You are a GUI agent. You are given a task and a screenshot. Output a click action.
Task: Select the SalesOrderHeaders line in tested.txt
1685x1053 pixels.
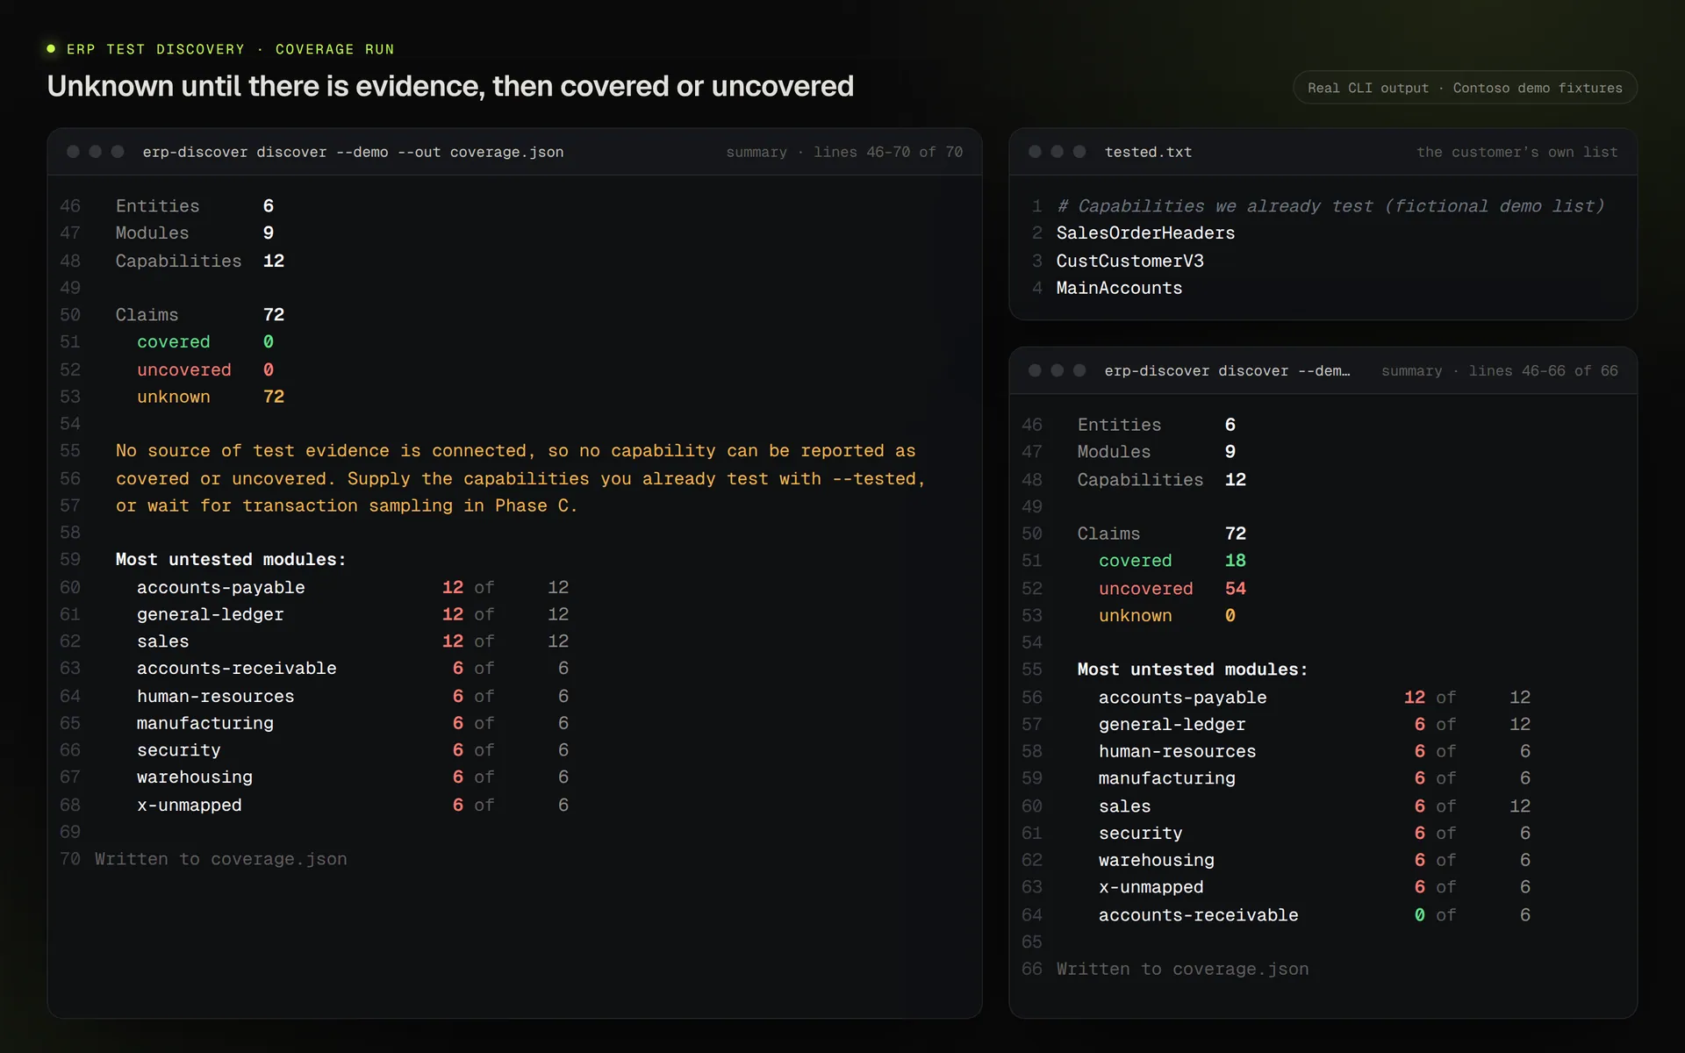(x=1145, y=233)
